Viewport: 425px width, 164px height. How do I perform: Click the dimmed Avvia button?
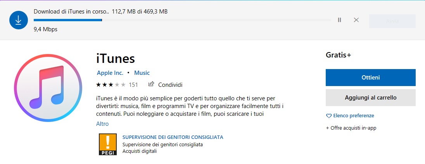[x=392, y=21]
